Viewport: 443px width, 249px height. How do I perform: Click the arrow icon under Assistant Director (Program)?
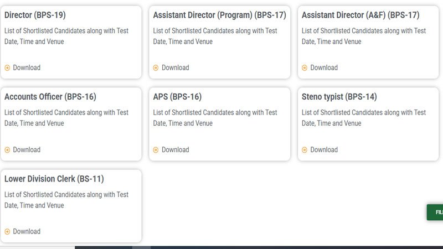(x=156, y=68)
